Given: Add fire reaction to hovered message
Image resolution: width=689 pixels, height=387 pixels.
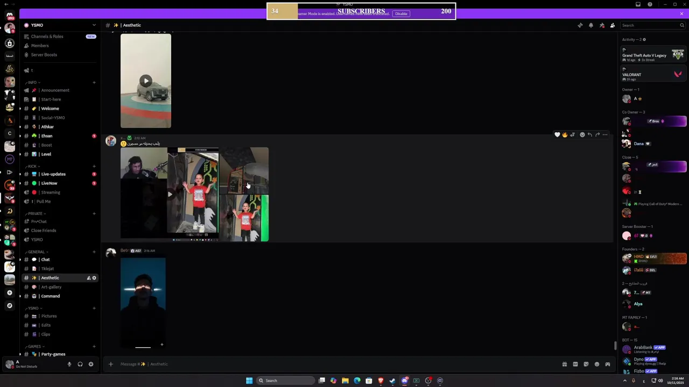Looking at the screenshot, I should (565, 134).
